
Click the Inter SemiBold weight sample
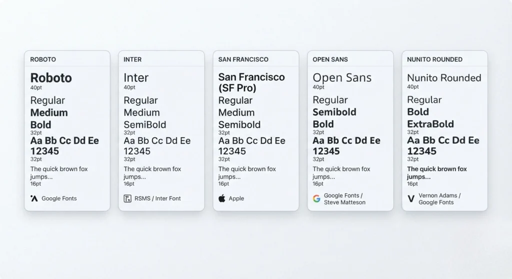(x=145, y=124)
